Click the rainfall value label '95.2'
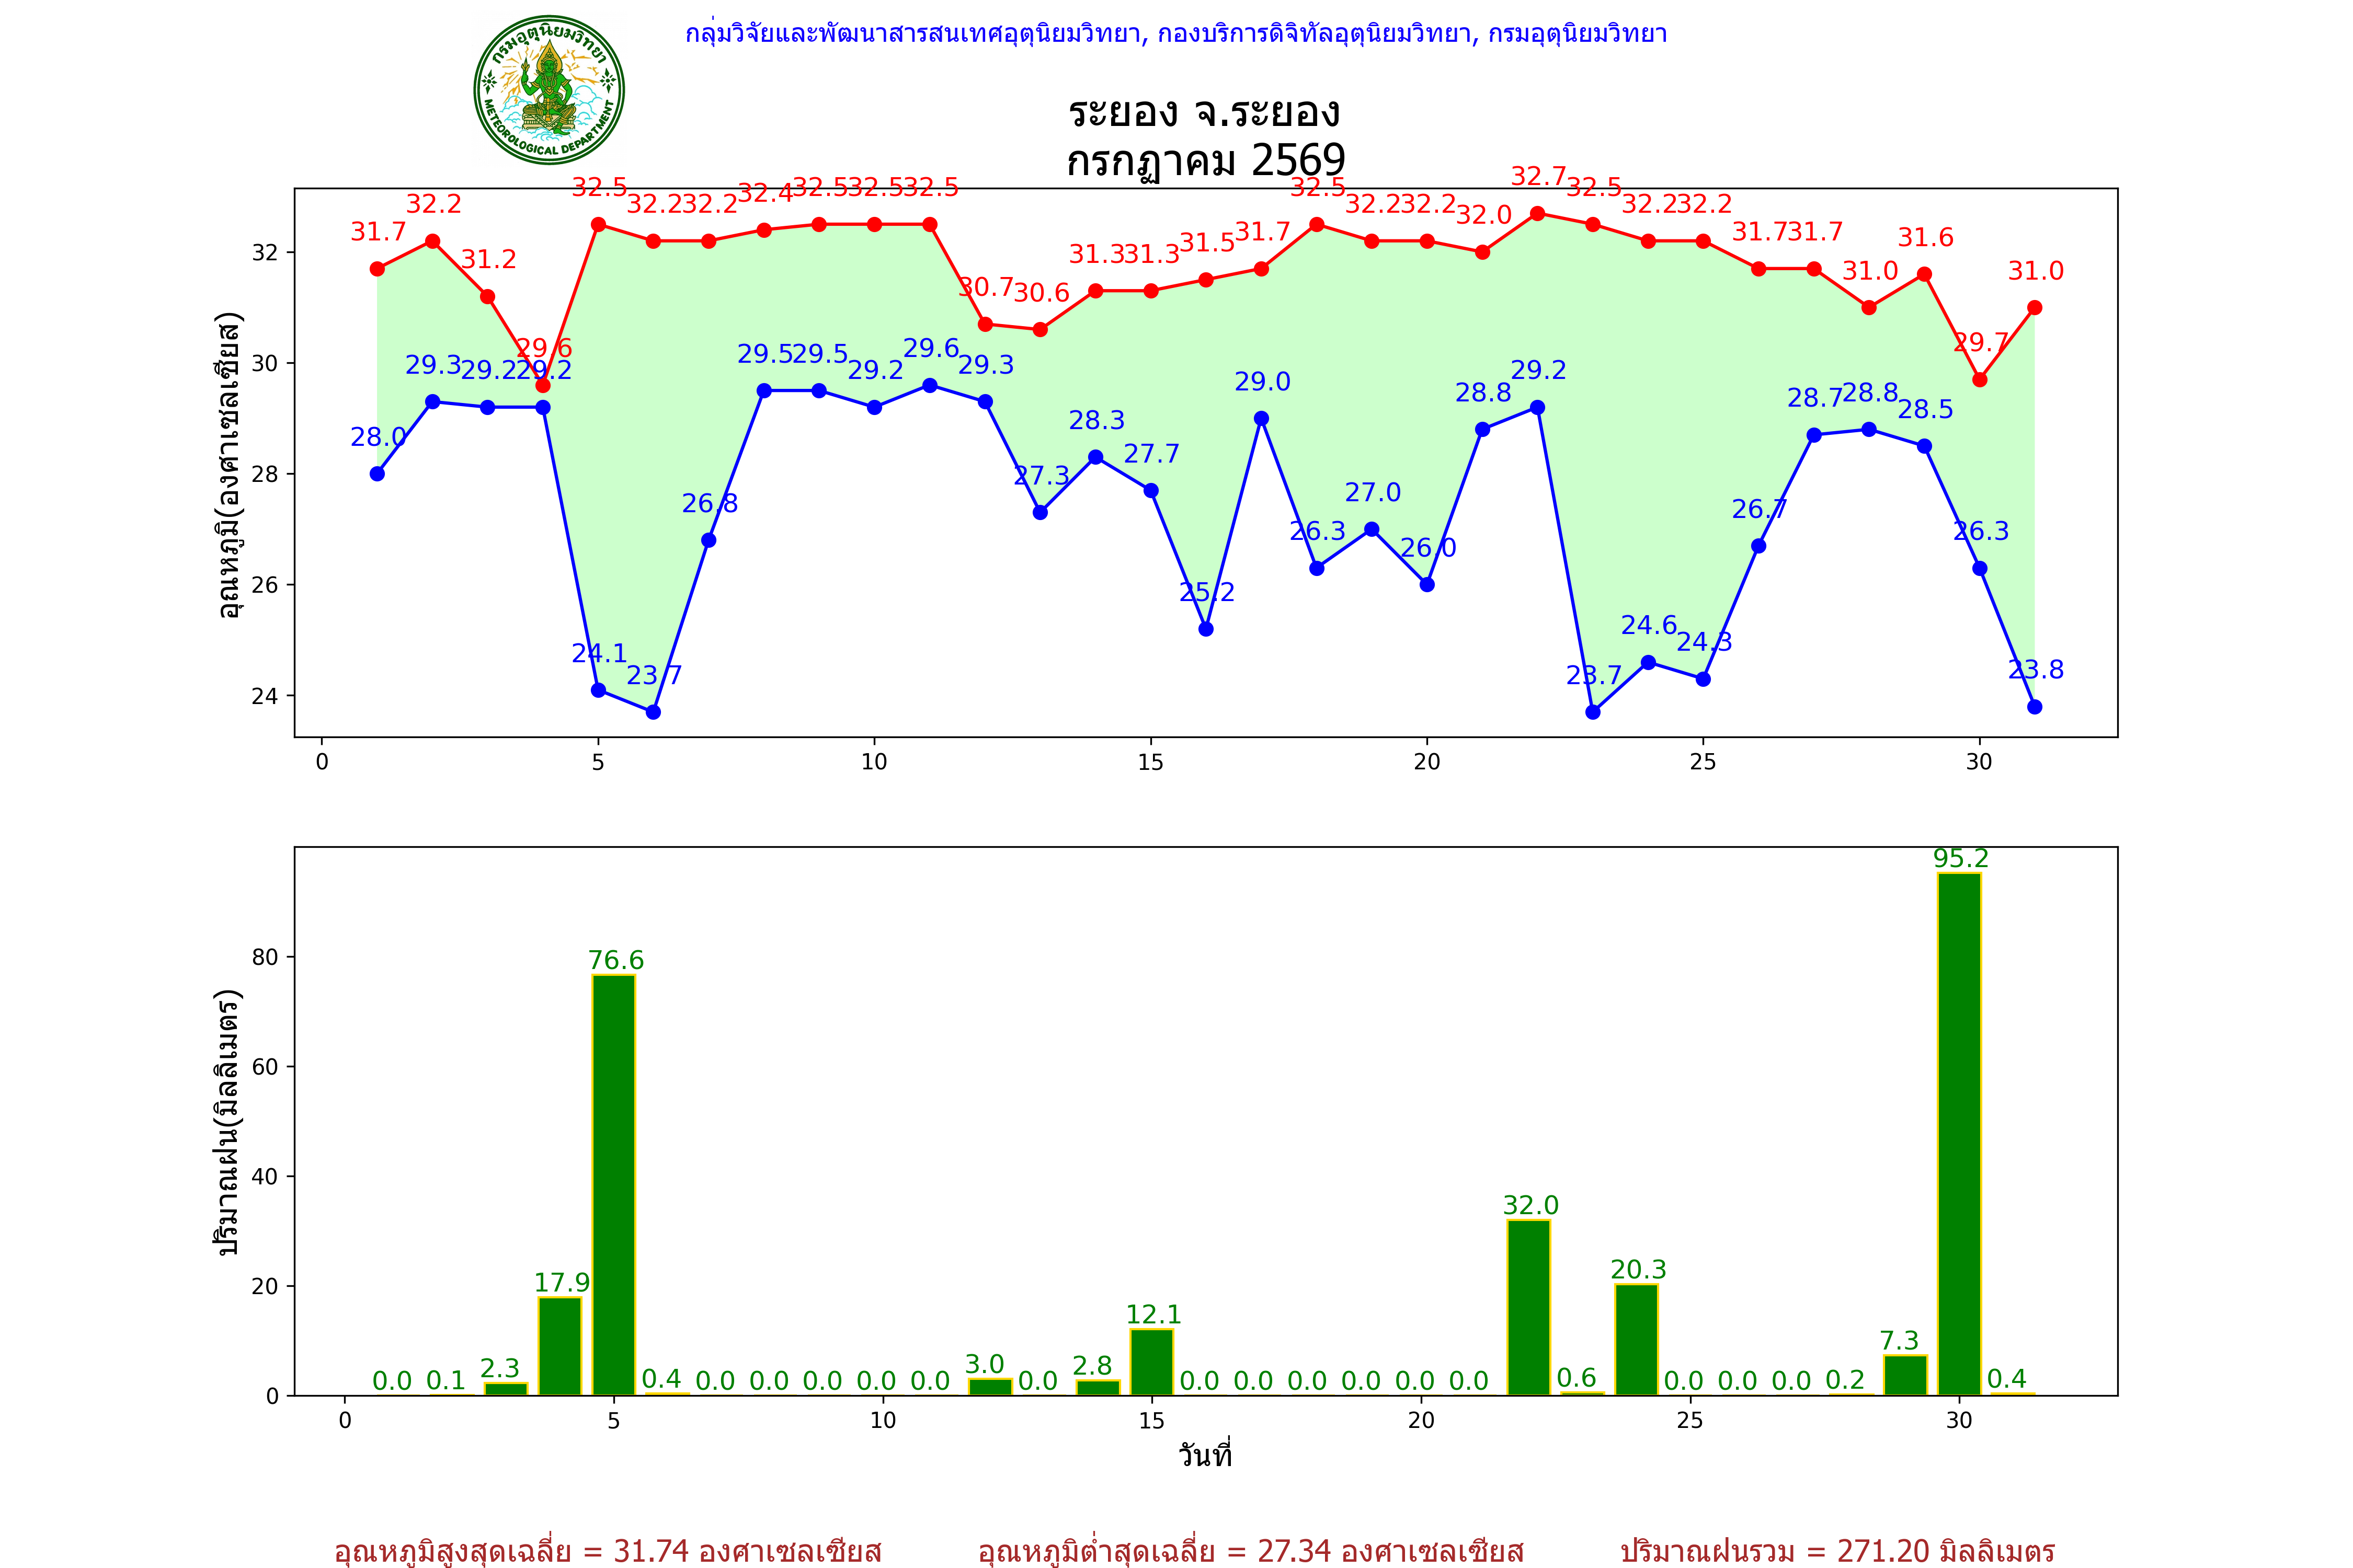Image resolution: width=2353 pixels, height=1568 pixels. 1961,858
